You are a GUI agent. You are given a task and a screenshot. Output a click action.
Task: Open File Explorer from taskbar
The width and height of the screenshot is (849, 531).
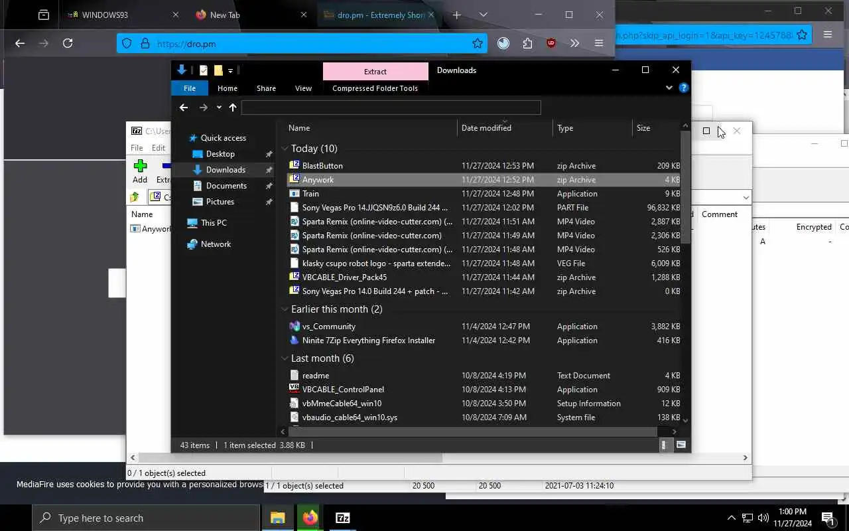pos(278,518)
